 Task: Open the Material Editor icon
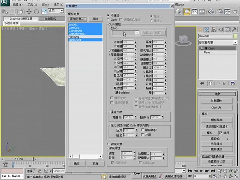click(211, 12)
